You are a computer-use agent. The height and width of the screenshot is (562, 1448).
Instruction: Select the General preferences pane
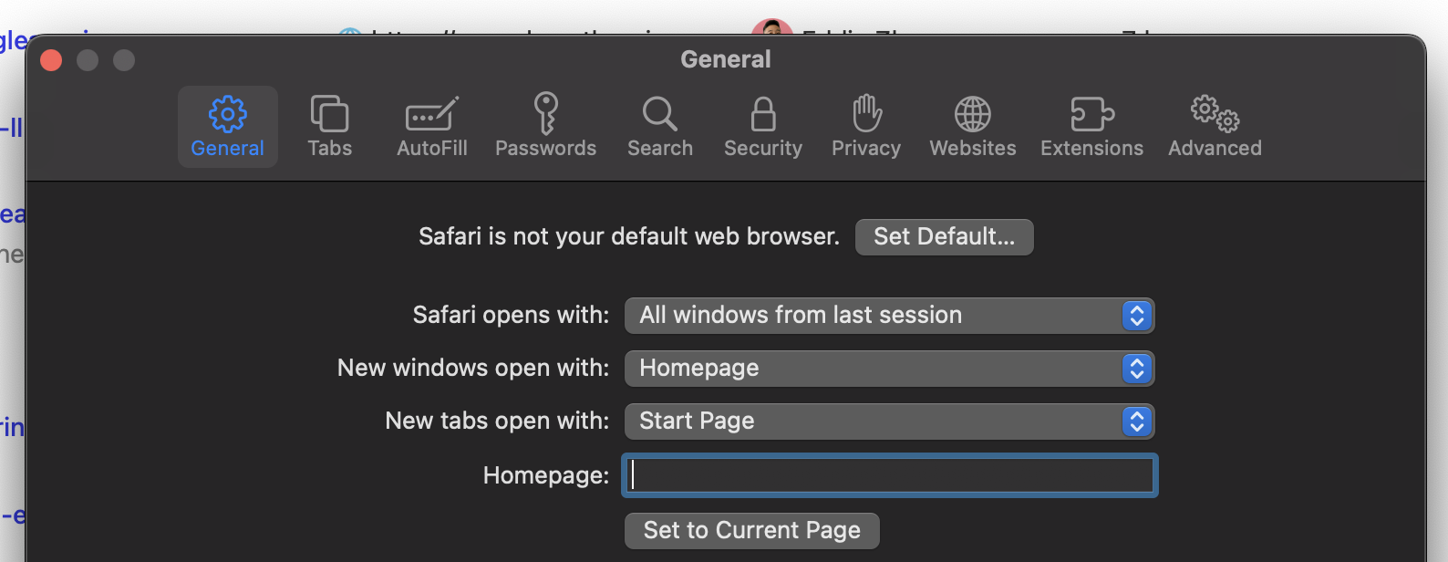[x=227, y=126]
